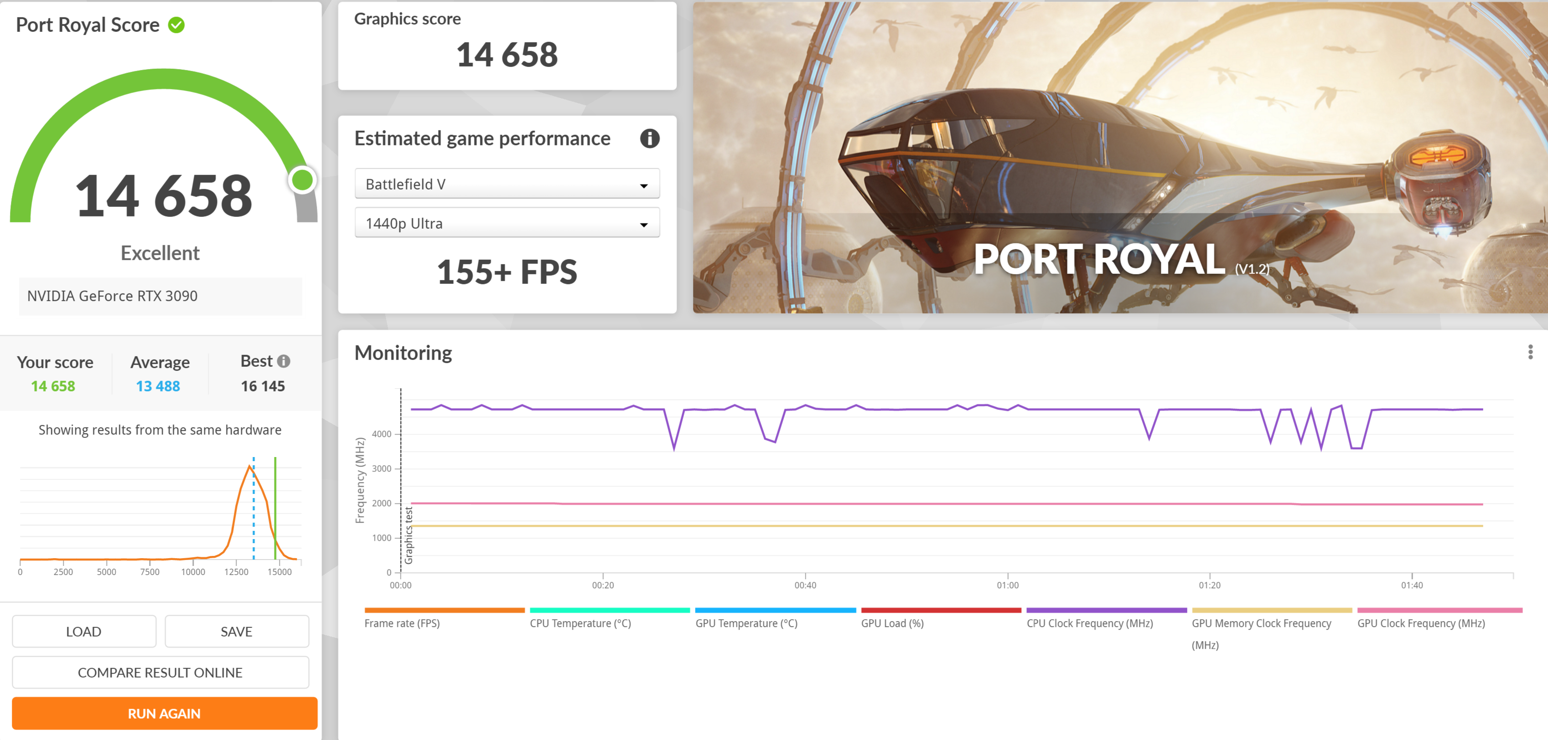Toggle CPU Temperature legend series
This screenshot has height=740, width=1548.
tap(580, 623)
